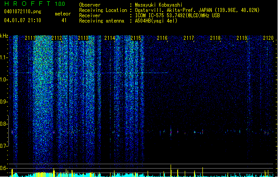Click the 2114 time marker
The height and width of the screenshot is (177, 278).
coord(110,38)
